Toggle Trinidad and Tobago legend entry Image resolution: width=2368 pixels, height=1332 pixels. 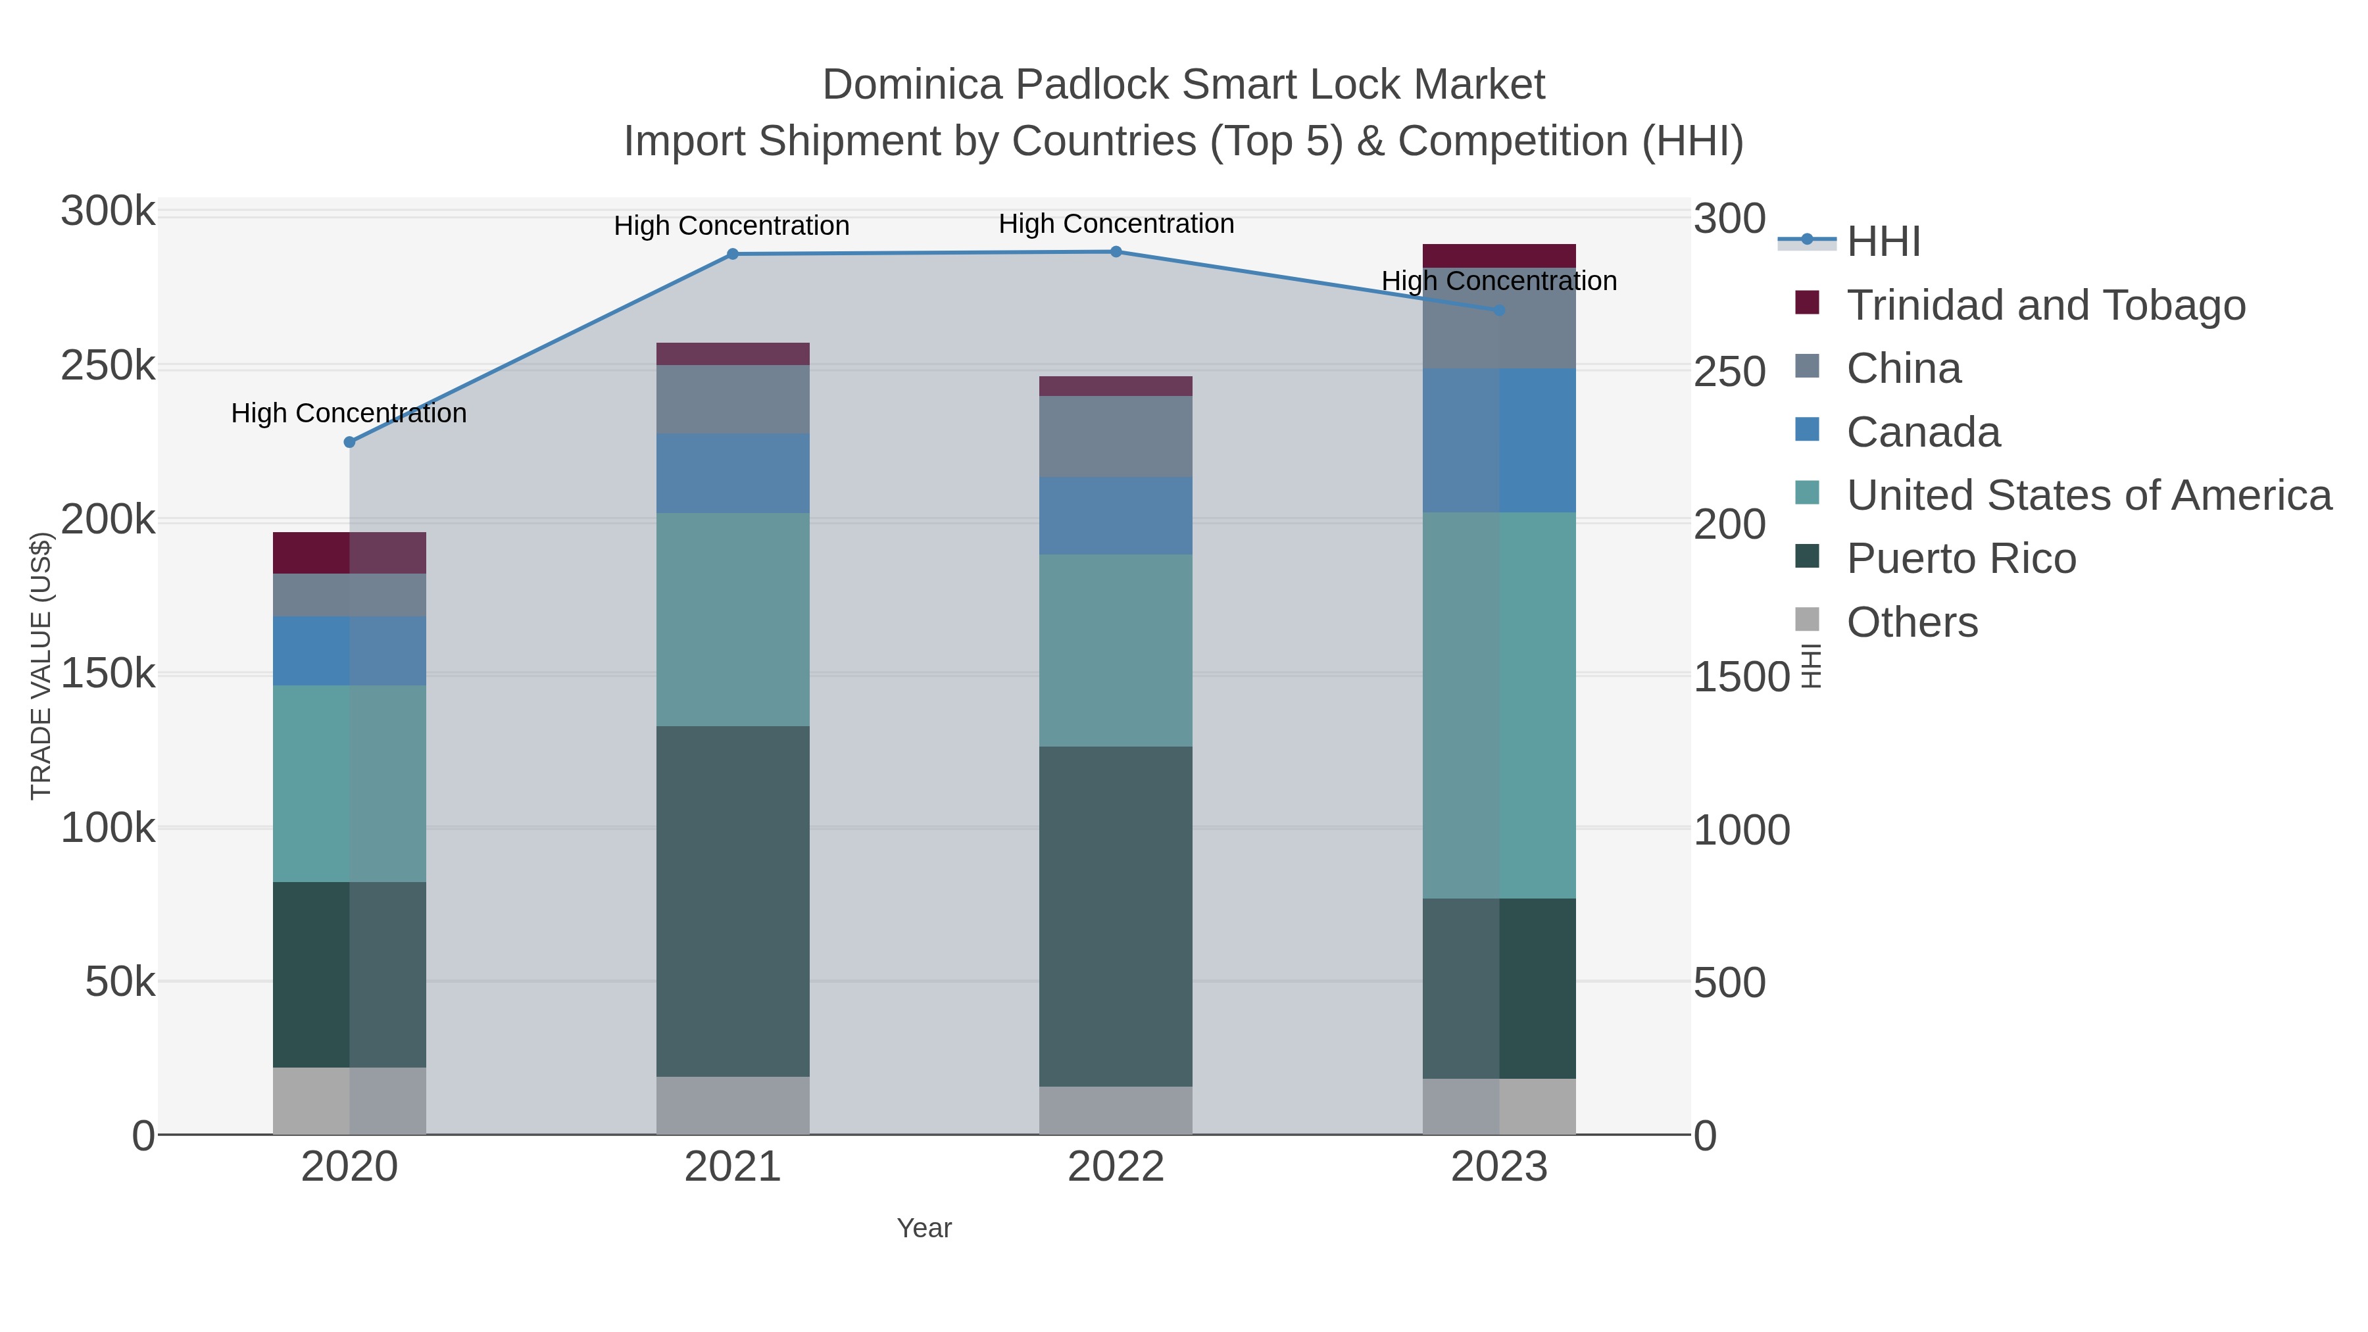pyautogui.click(x=2021, y=305)
